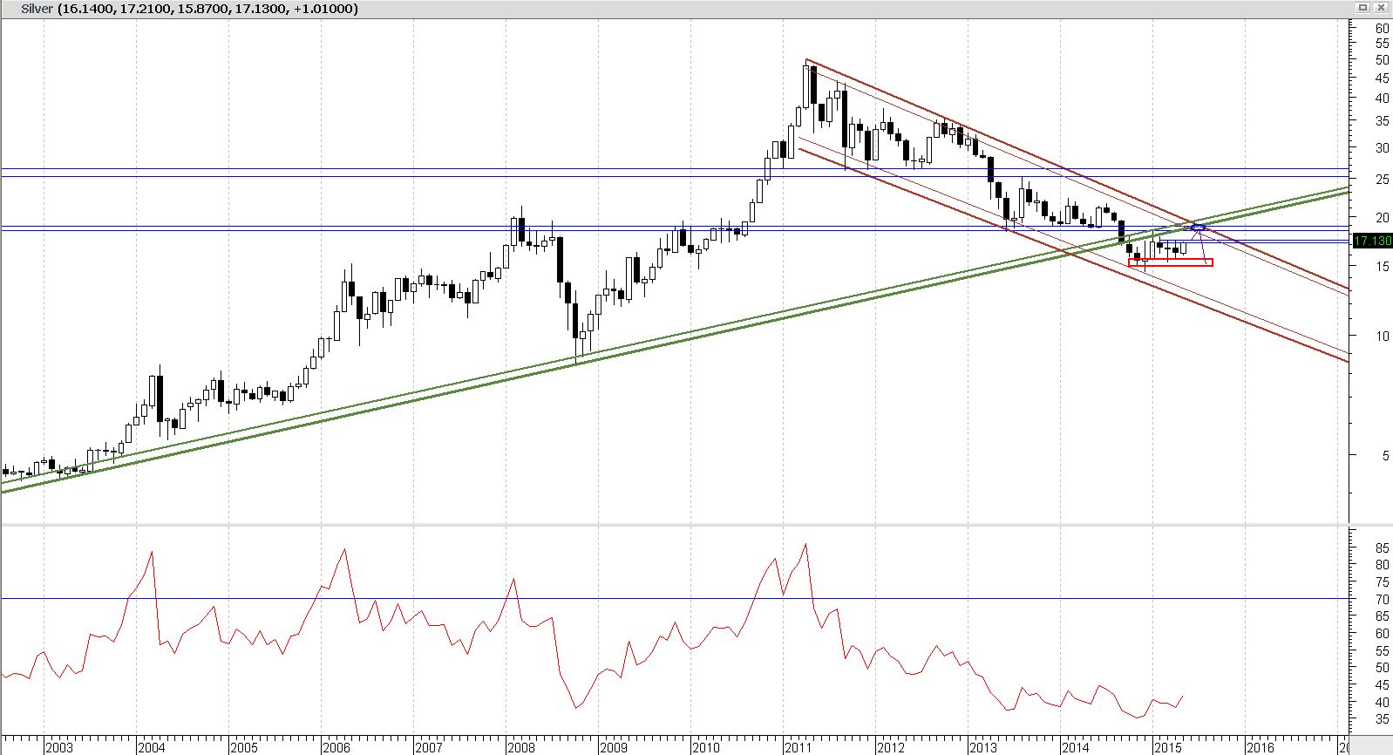The width and height of the screenshot is (1393, 755).
Task: Click the 2012 label on time axis
Action: pos(891,747)
